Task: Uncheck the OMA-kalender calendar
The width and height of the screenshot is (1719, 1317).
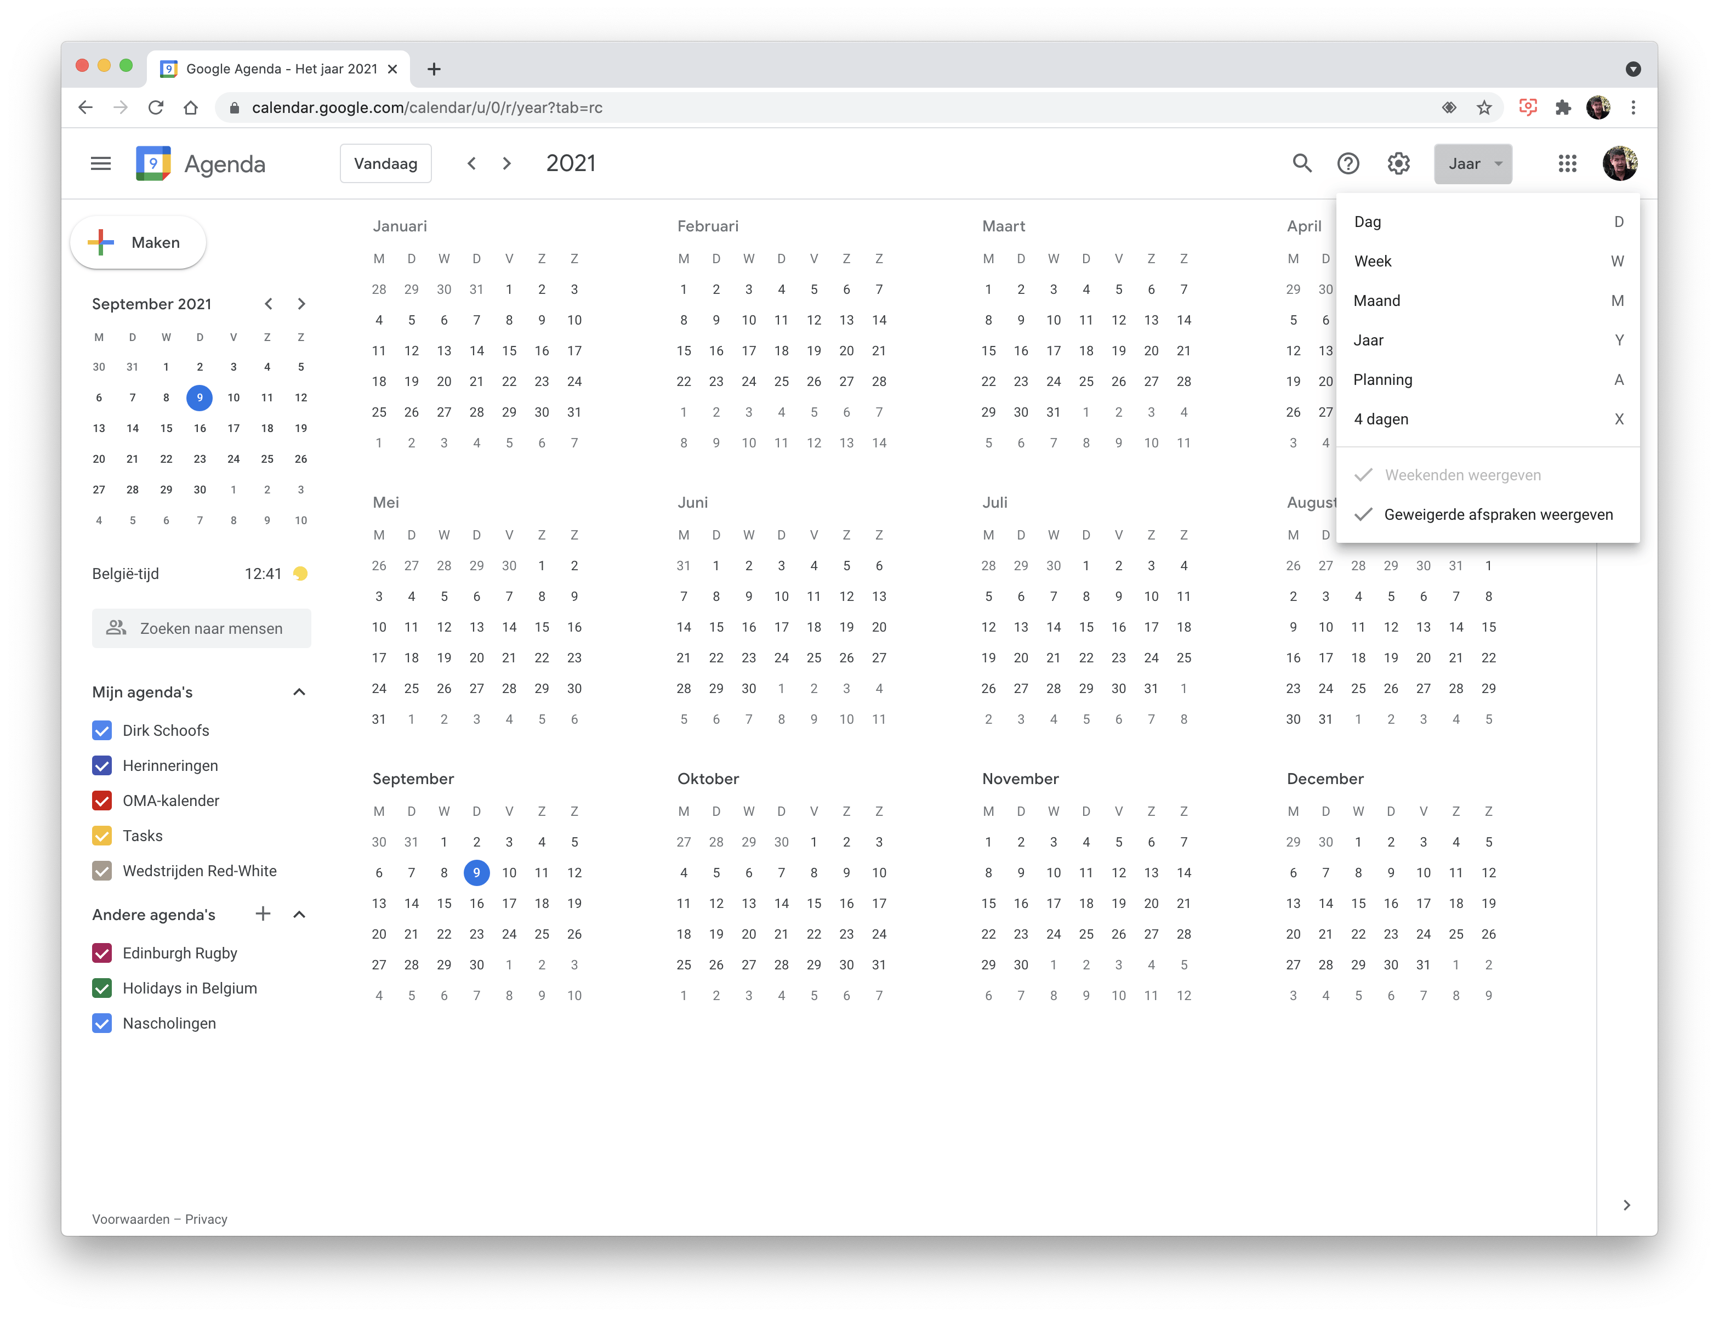Action: point(102,801)
